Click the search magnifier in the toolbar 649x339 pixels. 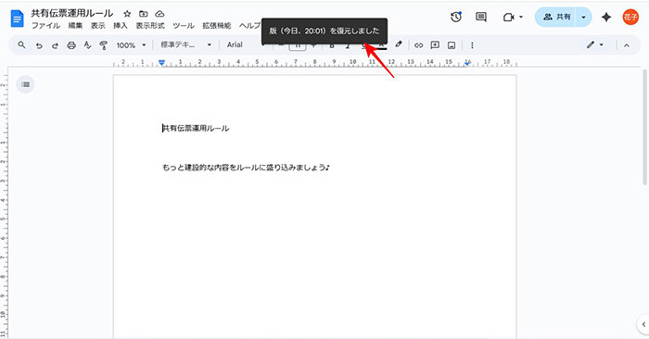coord(22,44)
